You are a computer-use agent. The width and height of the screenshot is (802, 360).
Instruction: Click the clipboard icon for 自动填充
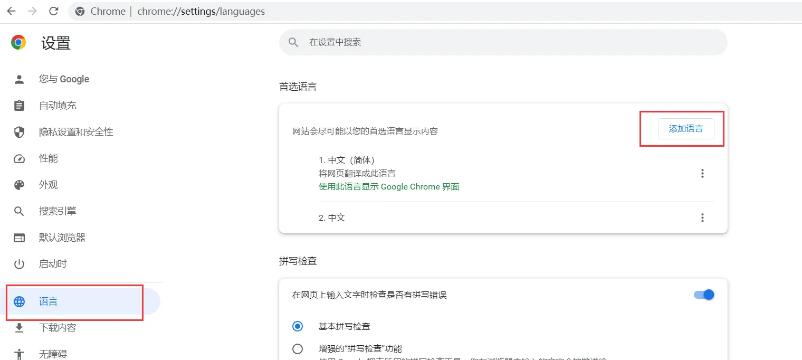[20, 106]
